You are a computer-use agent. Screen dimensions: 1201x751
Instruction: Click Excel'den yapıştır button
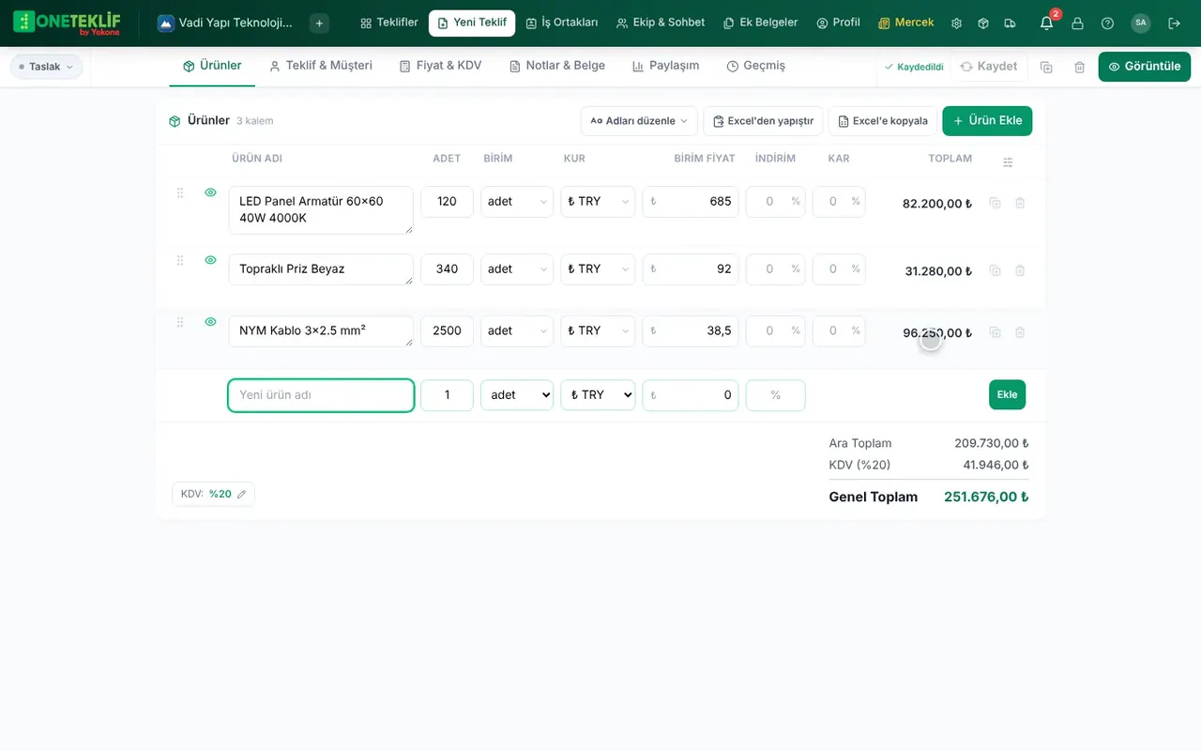click(763, 121)
